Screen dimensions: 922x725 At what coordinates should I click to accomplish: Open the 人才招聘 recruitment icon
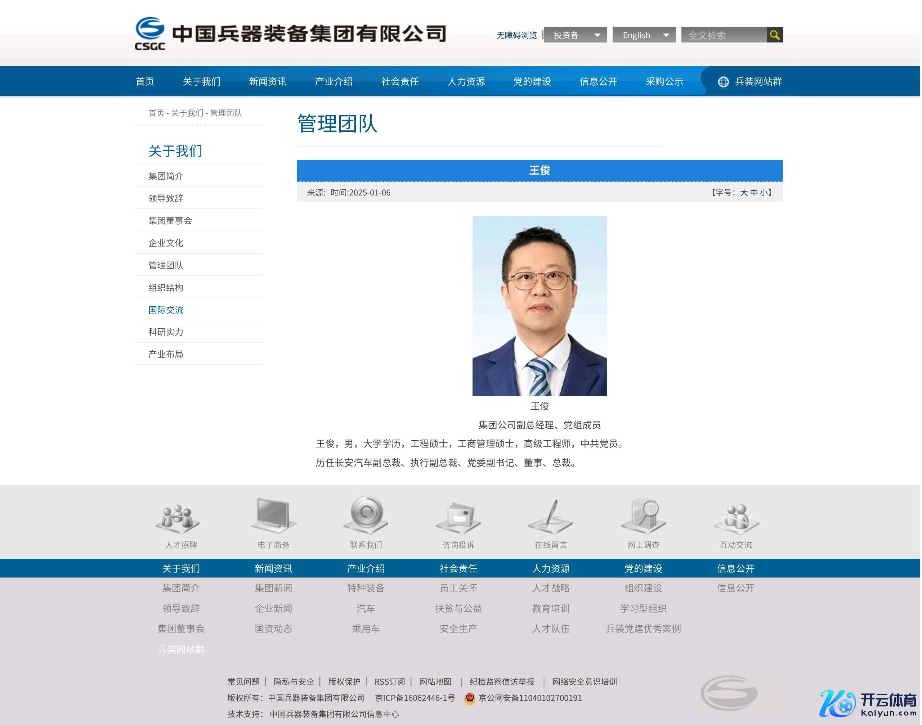[x=178, y=518]
